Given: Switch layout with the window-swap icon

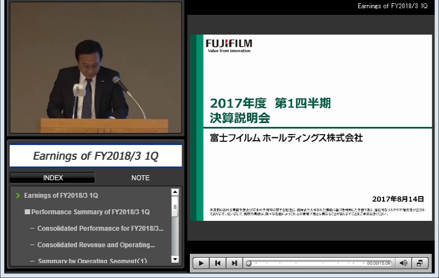Looking at the screenshot, I should tap(420, 263).
